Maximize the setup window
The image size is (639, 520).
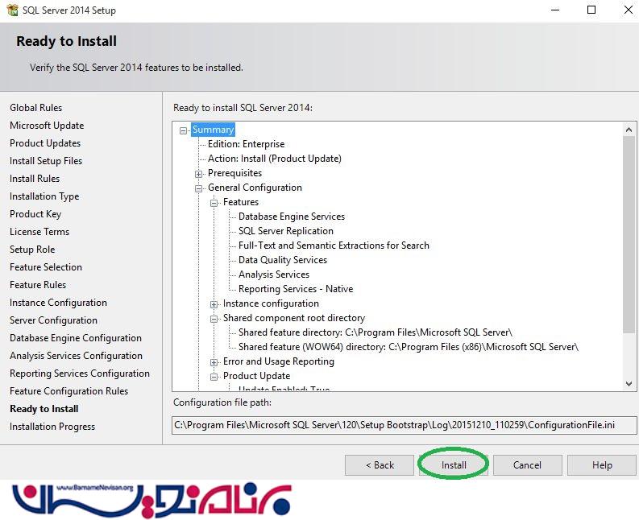point(591,10)
